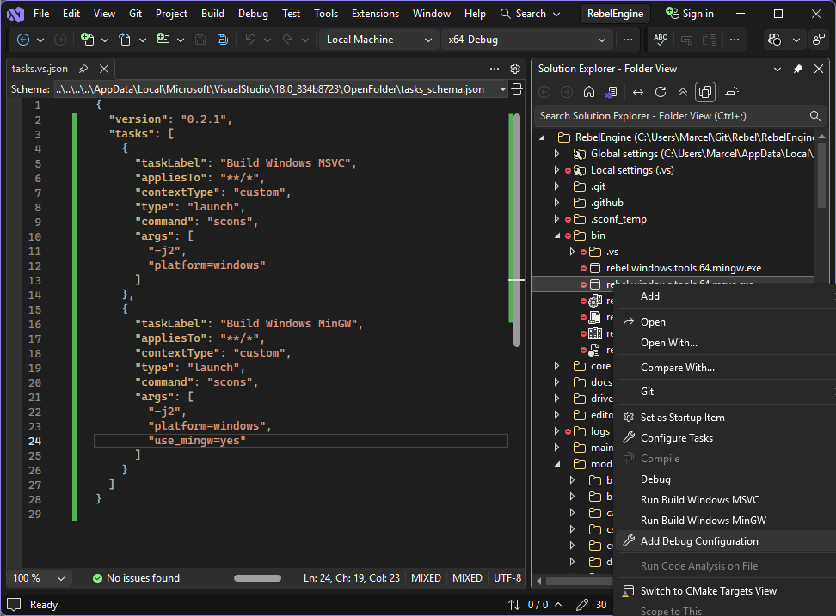Open the Tools menu
The image size is (836, 616).
[x=326, y=14]
